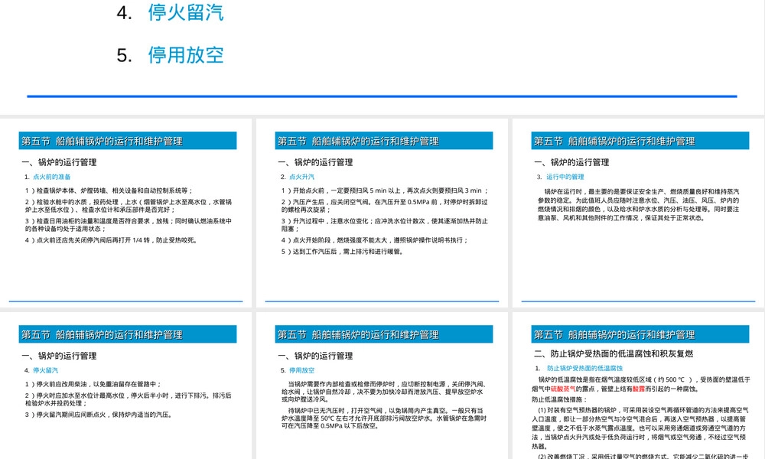The height and width of the screenshot is (459, 765).
Task: Select the small '4. 停火留汽' subheading
Action: tap(41, 370)
